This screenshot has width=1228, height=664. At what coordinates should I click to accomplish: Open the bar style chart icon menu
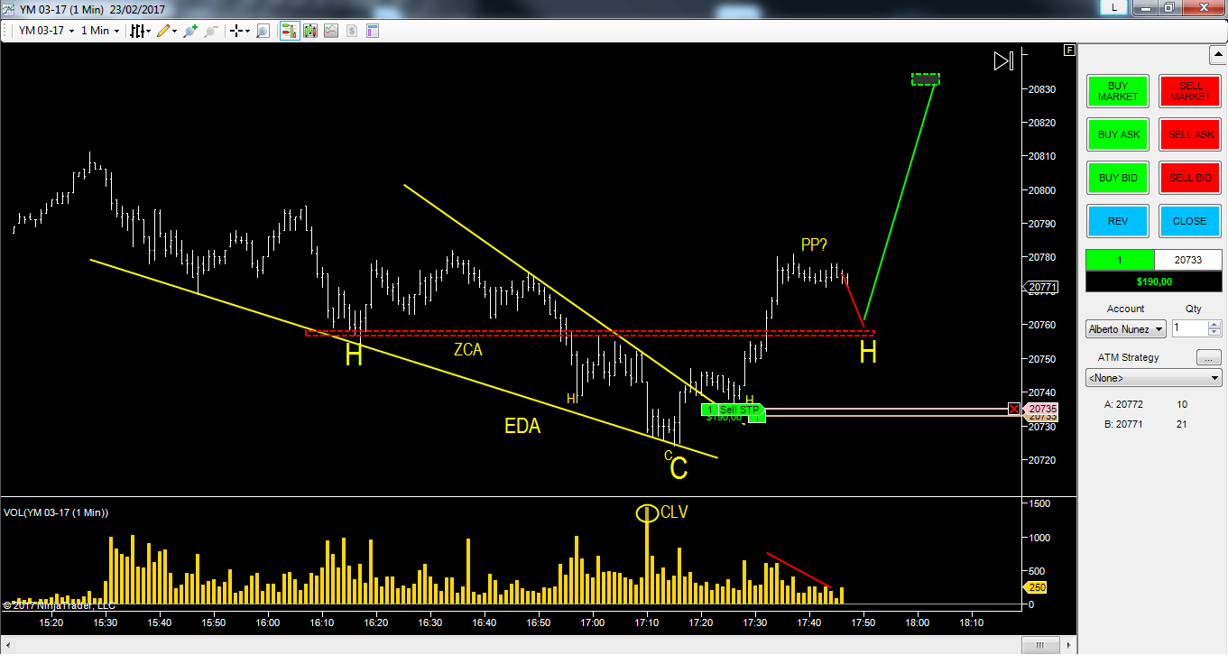click(137, 31)
